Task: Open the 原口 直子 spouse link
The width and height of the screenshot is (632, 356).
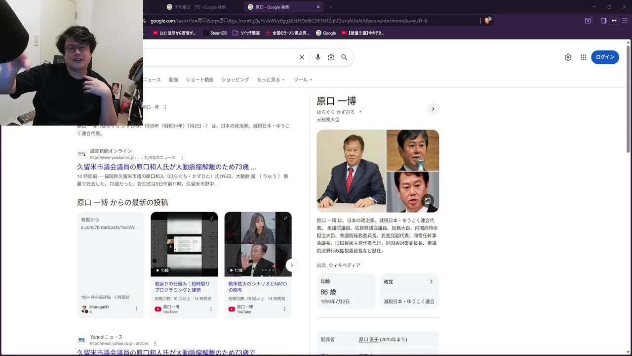Action: [369, 340]
